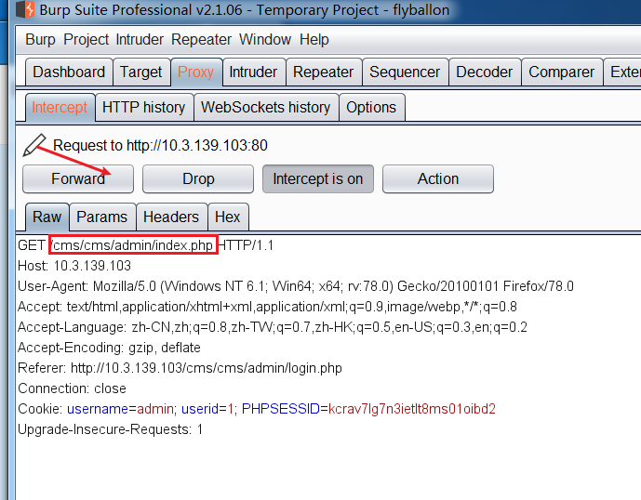Image resolution: width=641 pixels, height=500 pixels.
Task: Select the Intercept sub-tab
Action: point(60,108)
